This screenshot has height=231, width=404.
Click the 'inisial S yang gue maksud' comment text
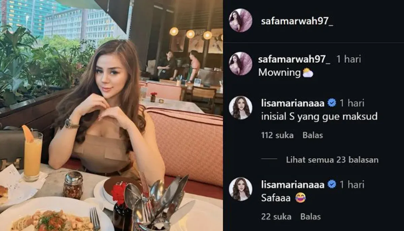coord(319,117)
